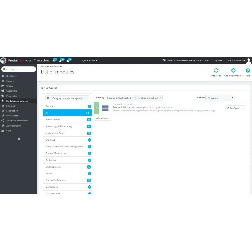This screenshot has width=252, height=252.
Task: Click the Price Rules tag icon
Action: click(x=3, y=96)
